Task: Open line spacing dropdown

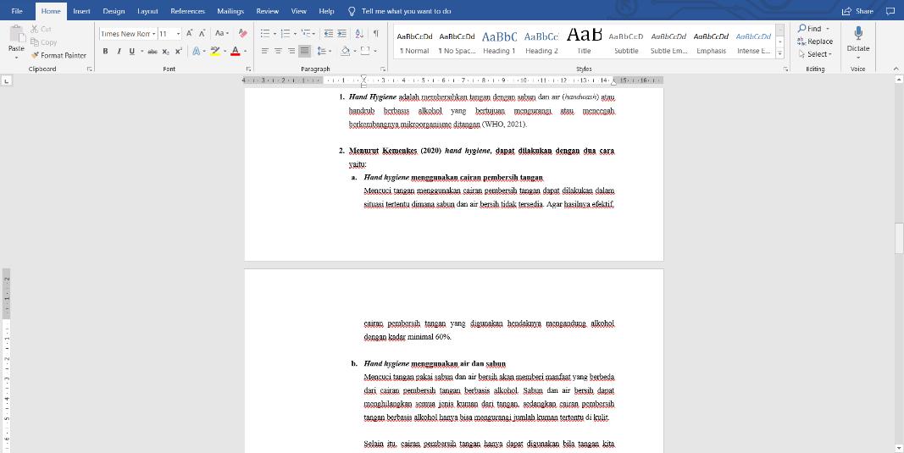Action: 324,52
